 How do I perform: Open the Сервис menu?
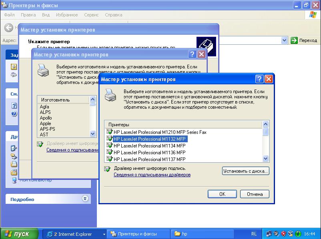coord(91,15)
